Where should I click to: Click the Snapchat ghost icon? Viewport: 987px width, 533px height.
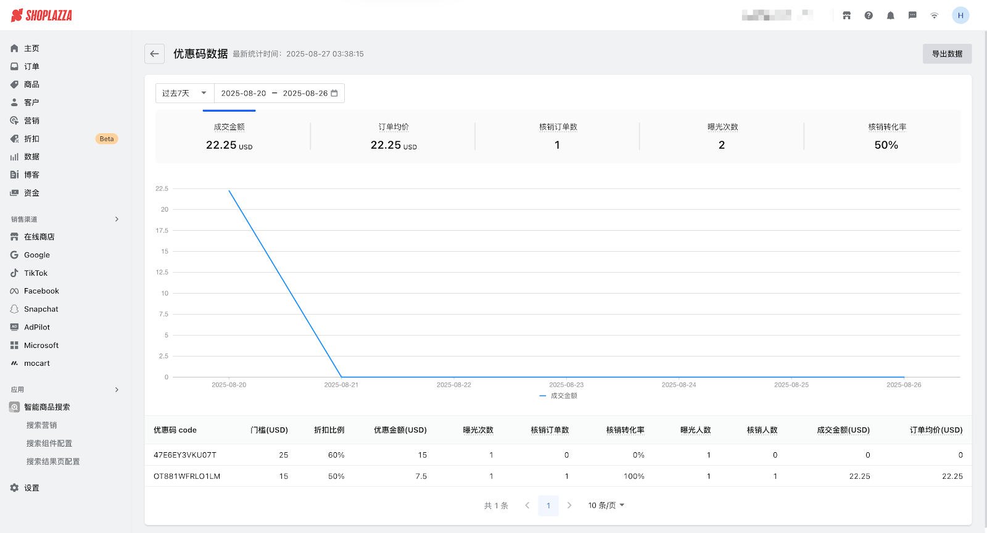[14, 309]
